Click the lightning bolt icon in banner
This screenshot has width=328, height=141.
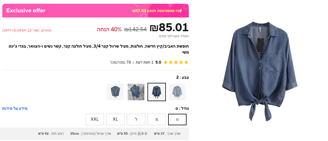click(181, 10)
